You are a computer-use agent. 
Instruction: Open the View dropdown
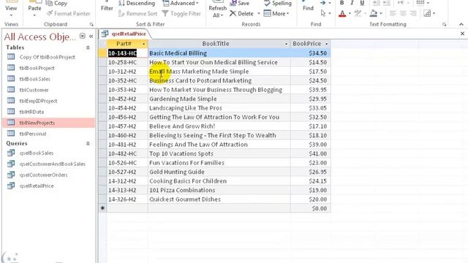[11, 15]
